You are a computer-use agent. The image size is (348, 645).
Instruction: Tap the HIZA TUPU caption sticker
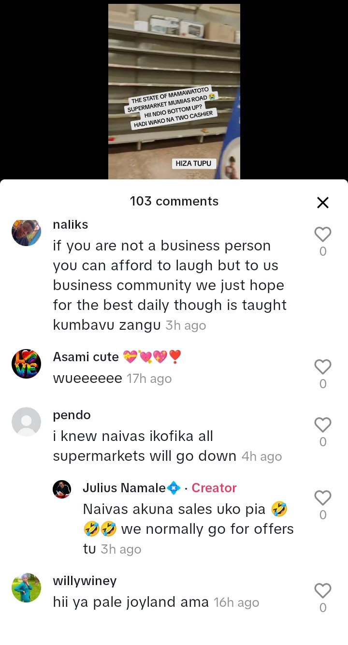[193, 163]
